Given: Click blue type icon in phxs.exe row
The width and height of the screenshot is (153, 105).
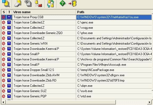Looking at the screenshot, I should (x=9, y=33).
